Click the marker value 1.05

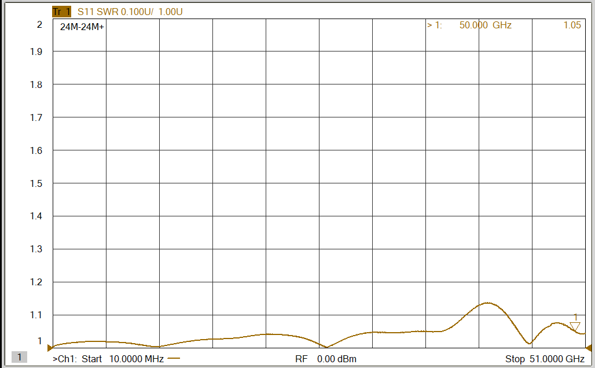pyautogui.click(x=572, y=25)
